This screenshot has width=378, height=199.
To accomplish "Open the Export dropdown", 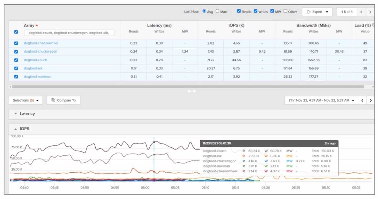I will click(317, 12).
